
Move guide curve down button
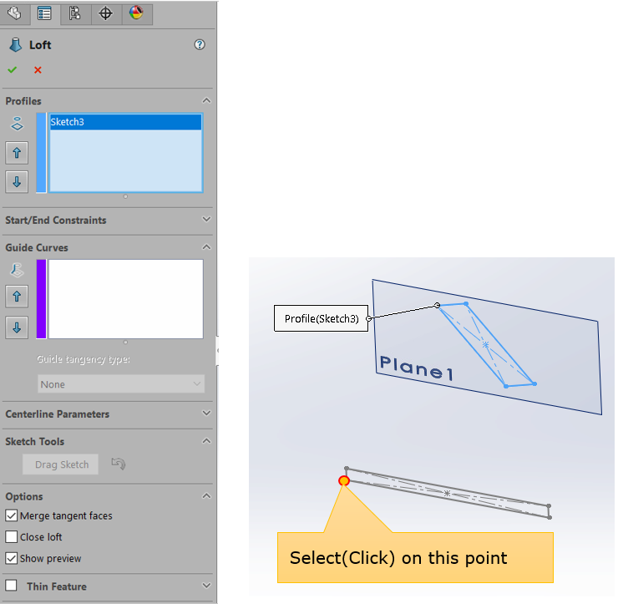[x=17, y=327]
